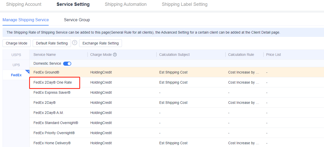
Task: Select Manage Shipping Service sub-tab
Action: (x=26, y=20)
